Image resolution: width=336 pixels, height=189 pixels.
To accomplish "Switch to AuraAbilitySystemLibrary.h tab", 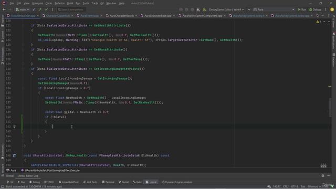I will pyautogui.click(x=248, y=16).
